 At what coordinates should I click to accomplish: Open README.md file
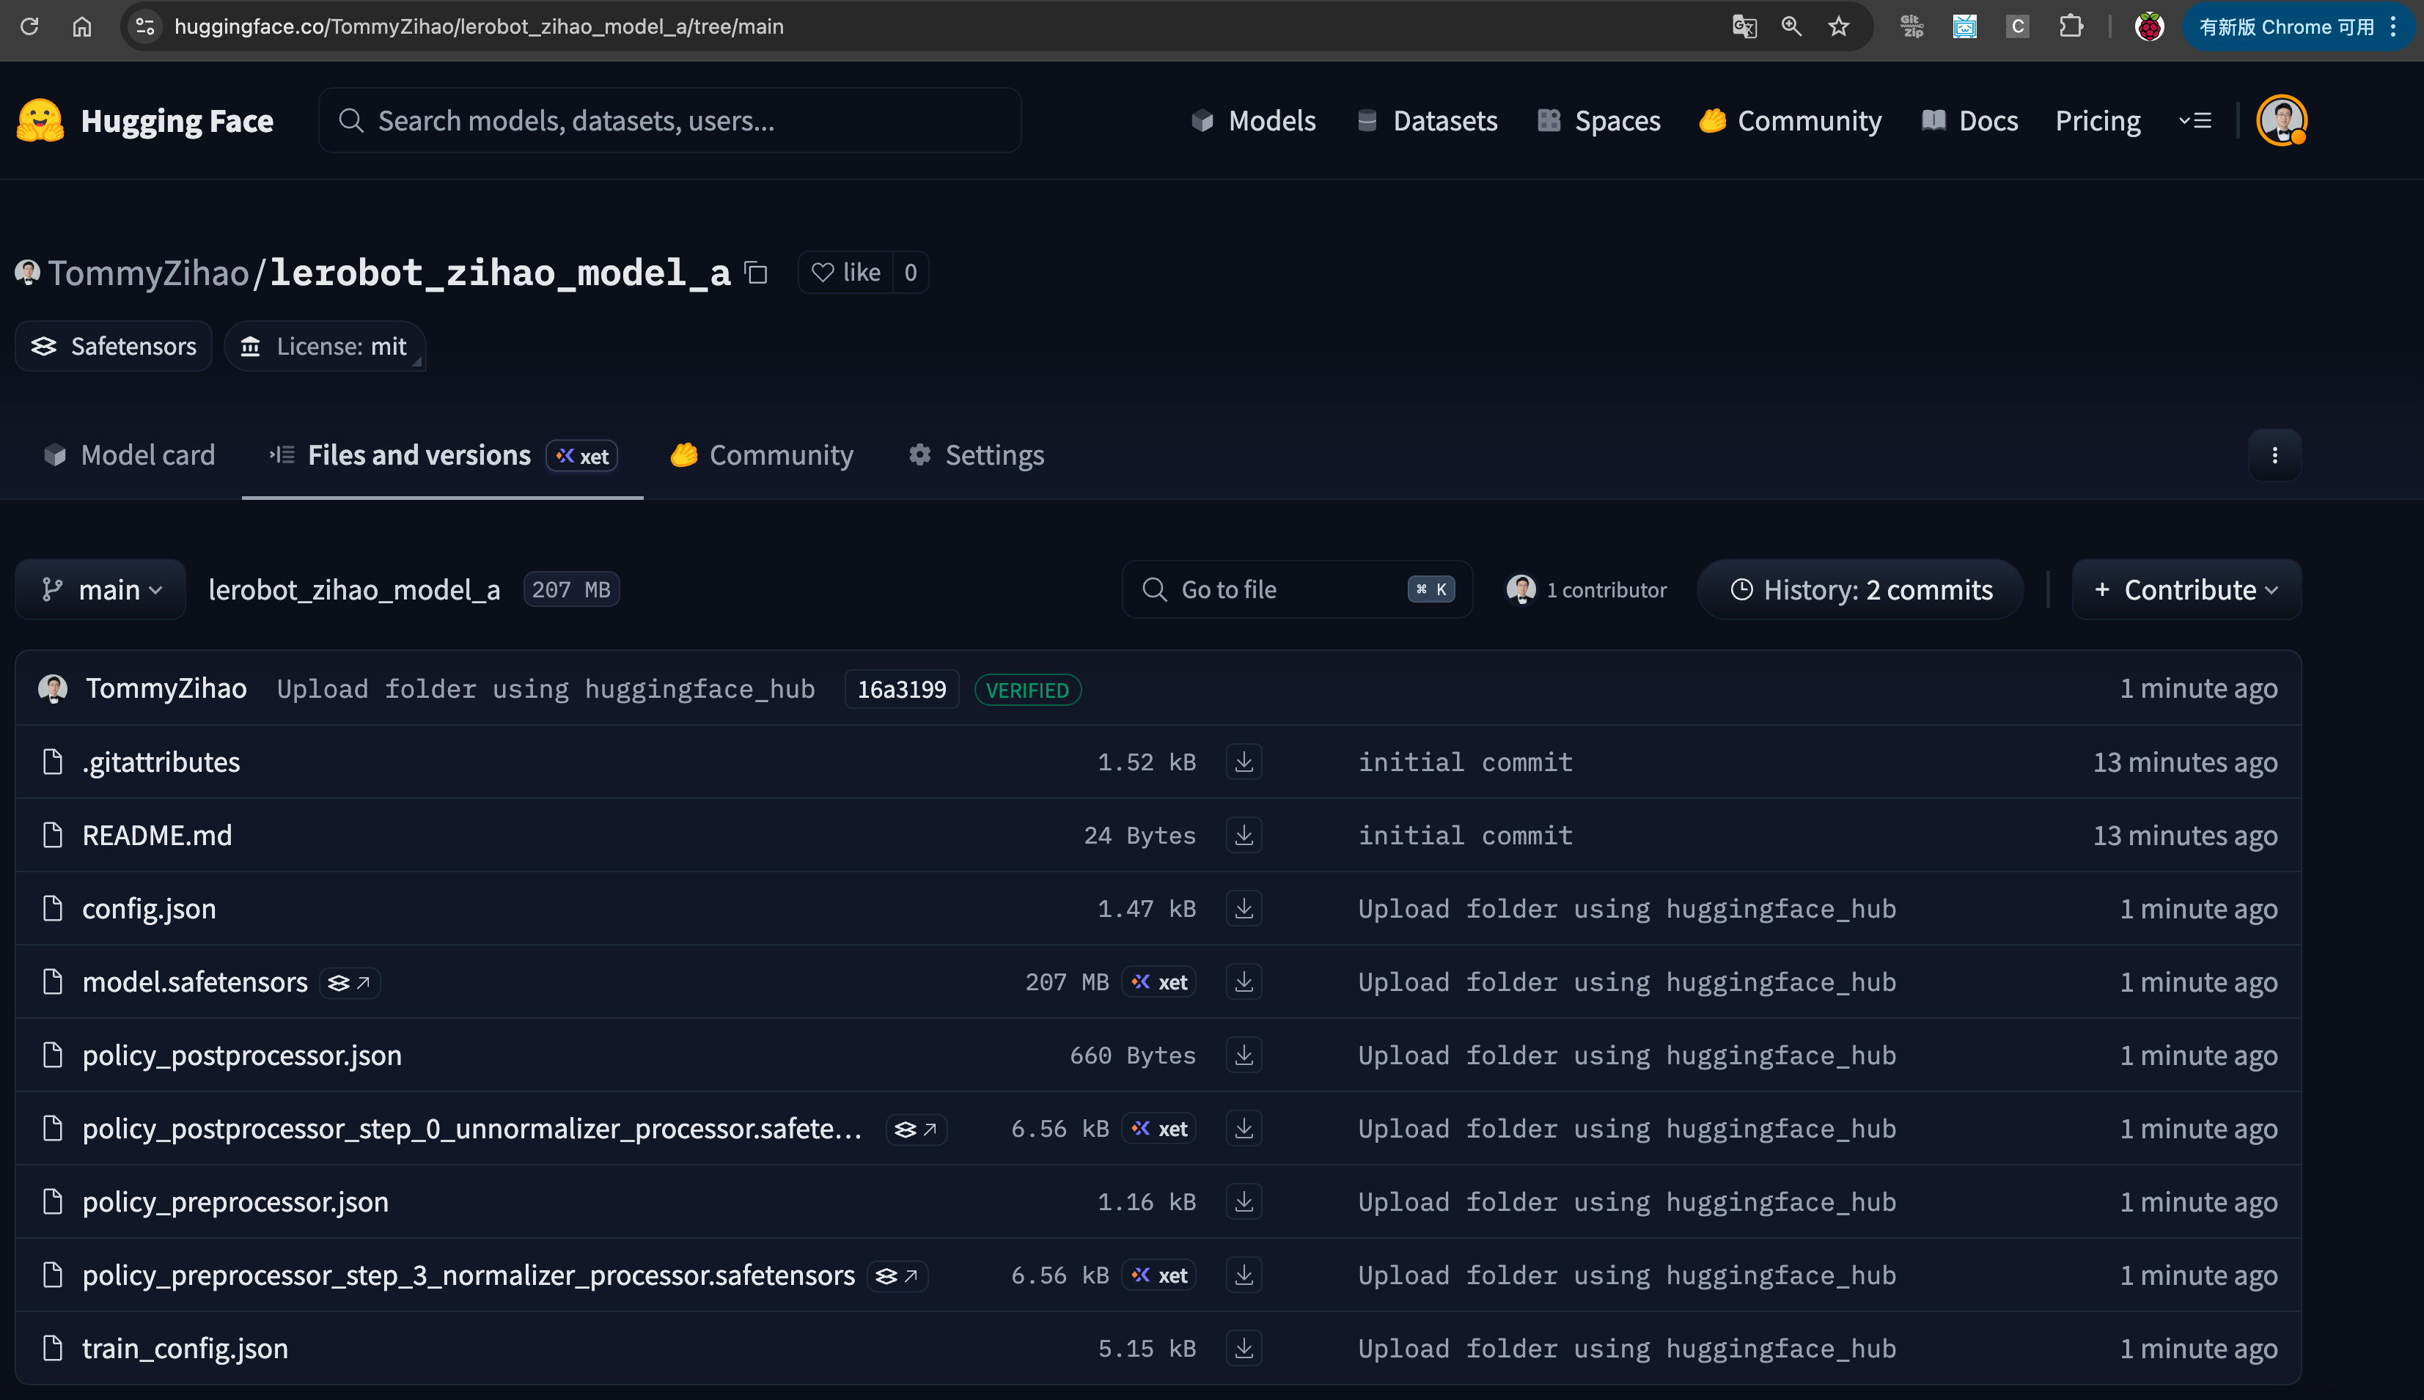coord(158,835)
